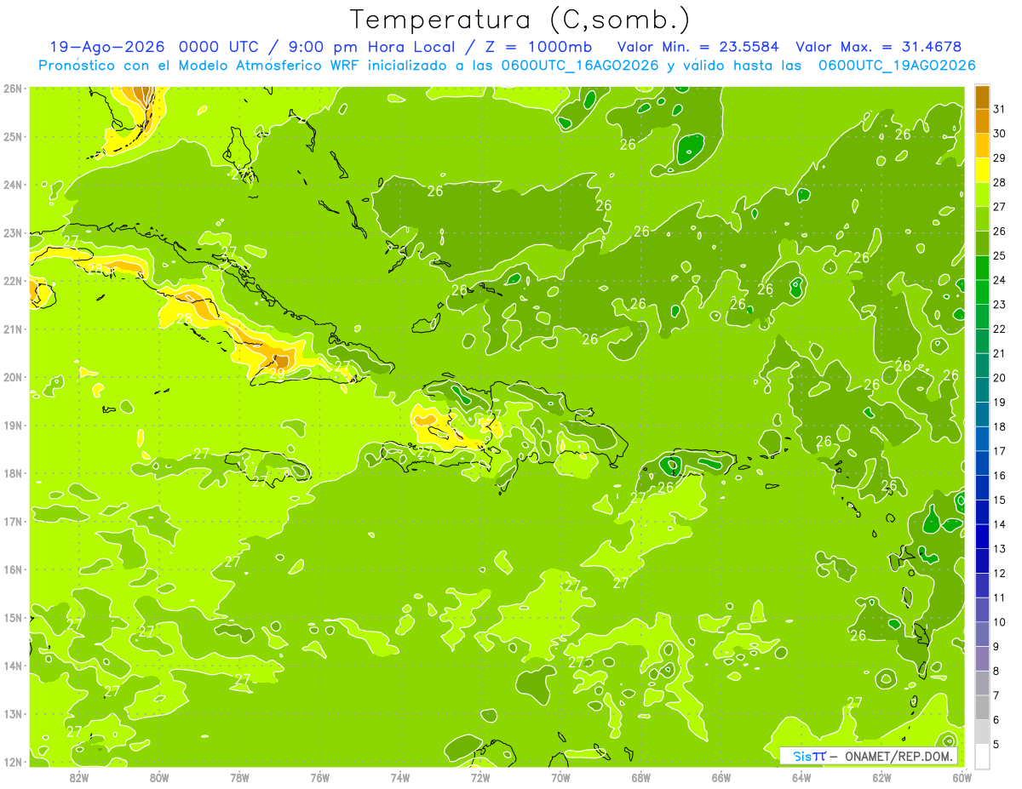Click the 17N latitude axis label
The width and height of the screenshot is (1022, 789).
point(13,521)
